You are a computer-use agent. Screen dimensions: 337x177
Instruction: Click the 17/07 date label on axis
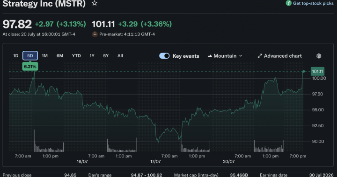click(155, 162)
